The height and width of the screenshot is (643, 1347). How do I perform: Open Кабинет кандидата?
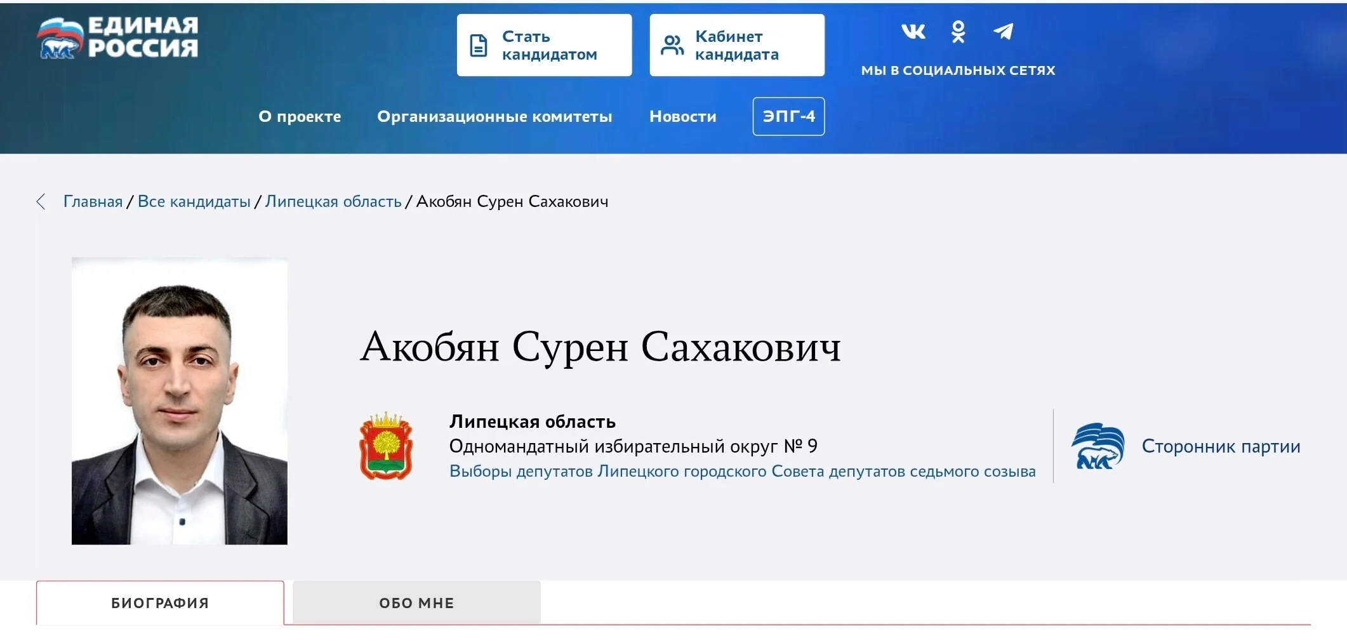tap(737, 45)
